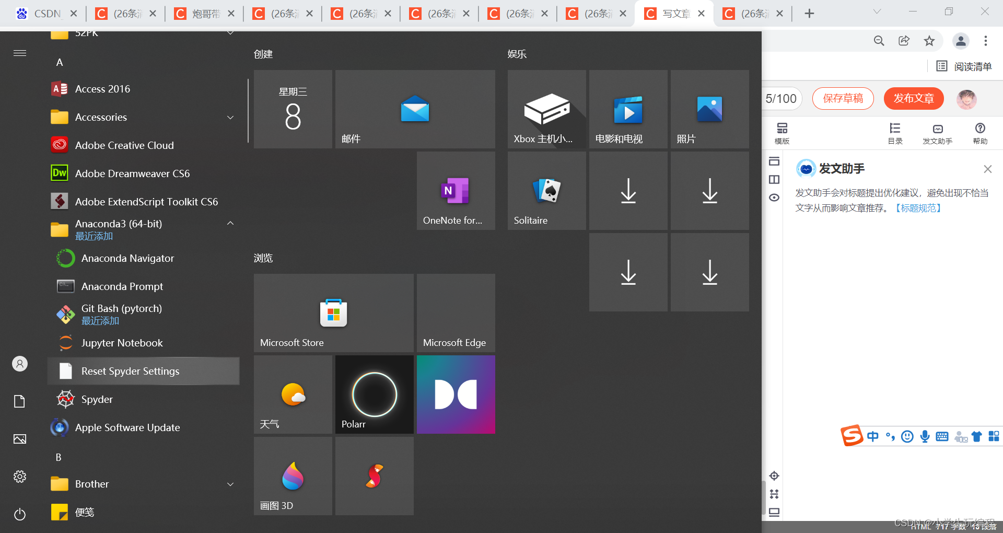Switch to the 炮哥带 browser tab
The height and width of the screenshot is (533, 1003).
[204, 14]
